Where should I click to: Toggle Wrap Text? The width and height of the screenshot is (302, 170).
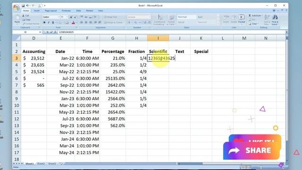pos(110,17)
